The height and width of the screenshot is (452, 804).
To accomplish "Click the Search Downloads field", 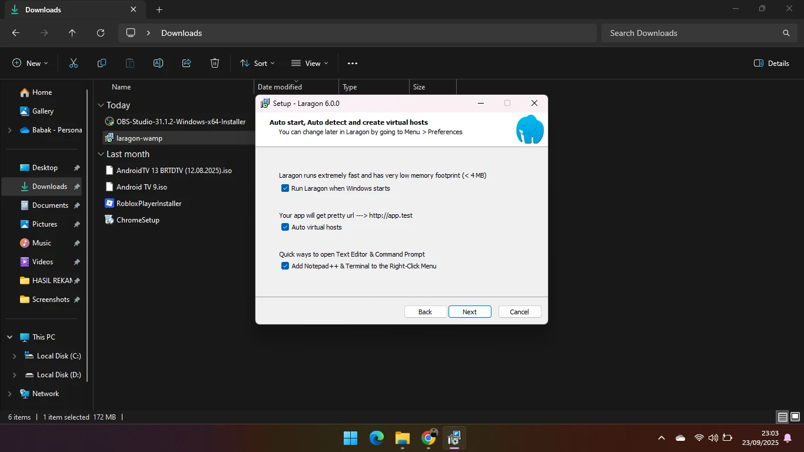I will pos(692,33).
